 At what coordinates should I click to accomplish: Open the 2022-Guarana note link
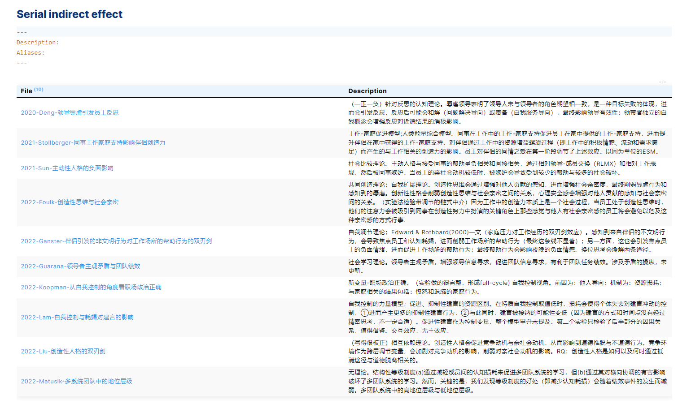[x=80, y=266]
